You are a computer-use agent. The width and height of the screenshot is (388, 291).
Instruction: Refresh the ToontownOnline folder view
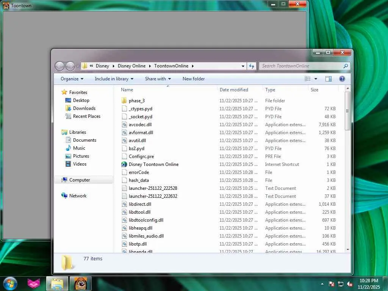tap(252, 66)
